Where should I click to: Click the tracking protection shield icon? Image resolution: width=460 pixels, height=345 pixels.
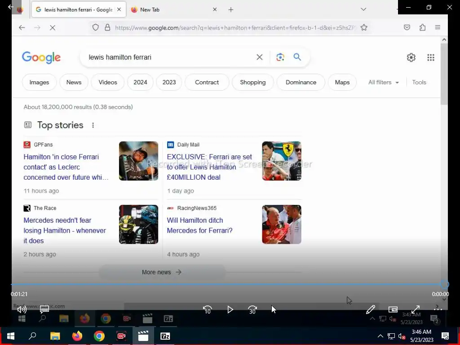pos(95,27)
